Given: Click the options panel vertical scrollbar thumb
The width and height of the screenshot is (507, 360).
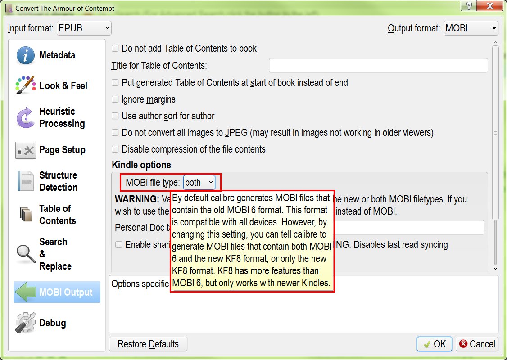Looking at the screenshot, I should pyautogui.click(x=495, y=133).
